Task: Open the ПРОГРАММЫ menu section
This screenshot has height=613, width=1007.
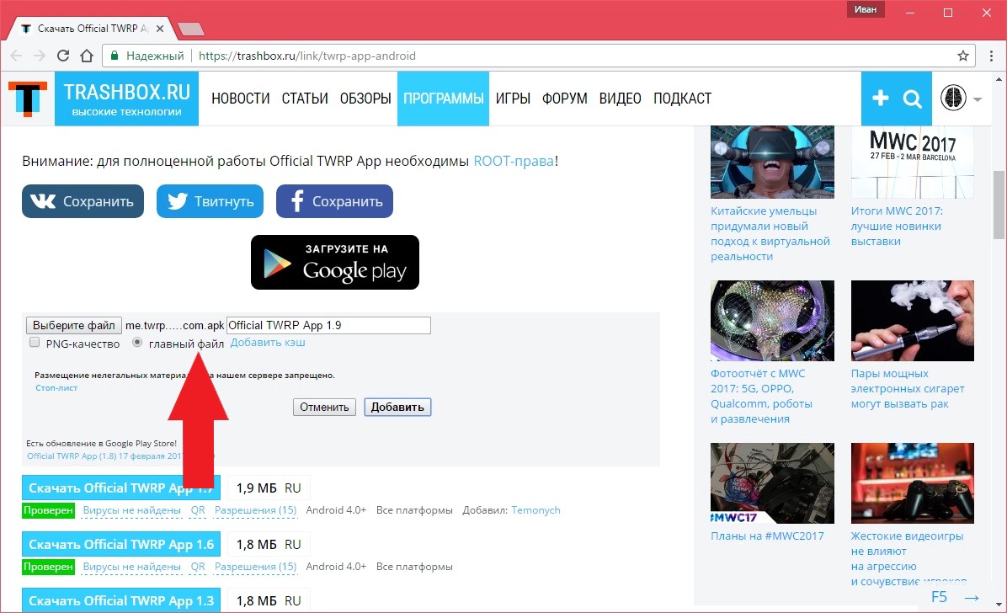Action: 443,99
